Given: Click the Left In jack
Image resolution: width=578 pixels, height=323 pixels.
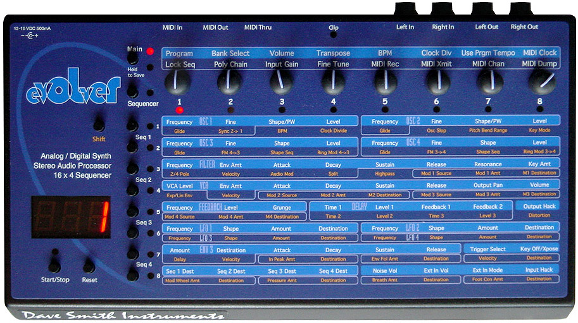Looking at the screenshot, I should 405,9.
